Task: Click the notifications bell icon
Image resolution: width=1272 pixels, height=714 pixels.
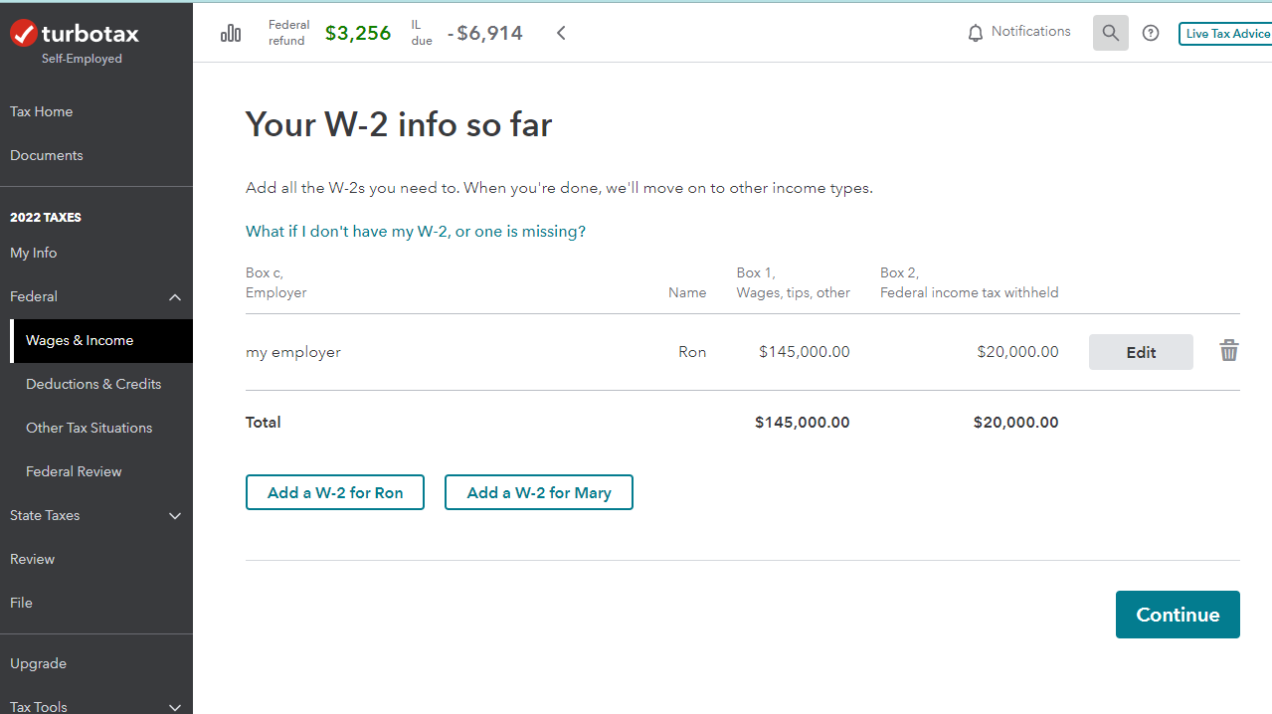Action: coord(976,33)
